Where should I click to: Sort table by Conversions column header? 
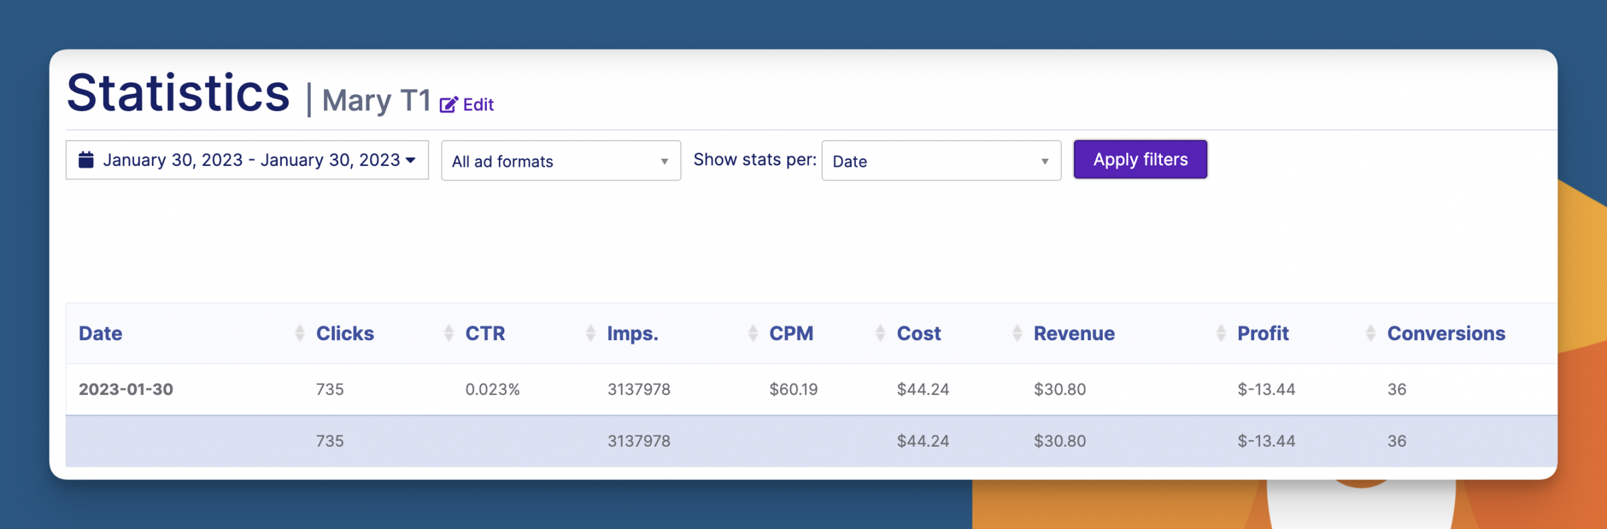(x=1446, y=333)
